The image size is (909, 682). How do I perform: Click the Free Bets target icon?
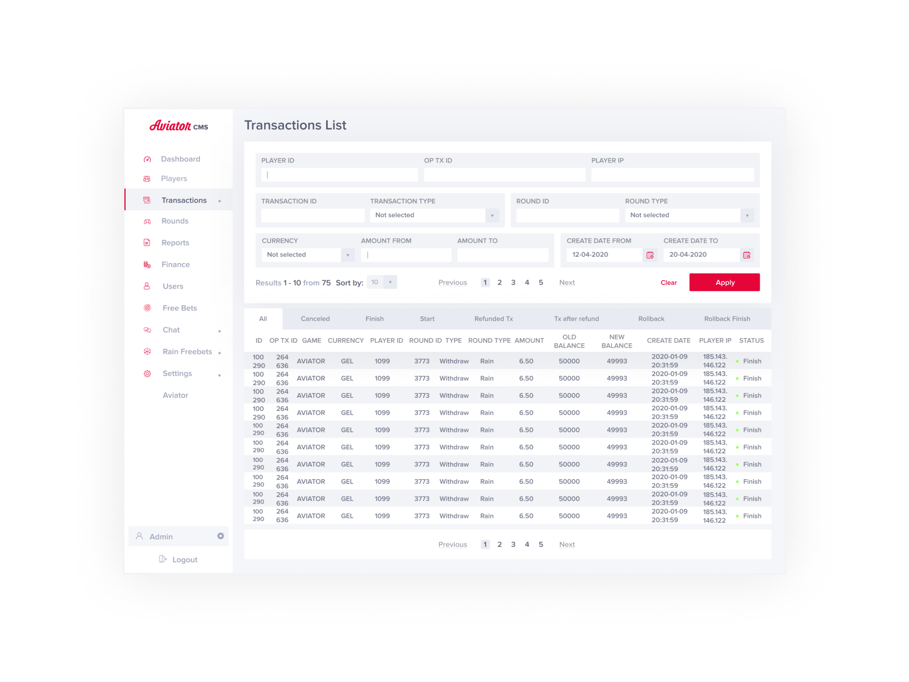pyautogui.click(x=147, y=308)
